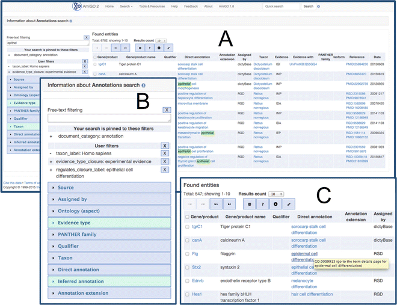Viewport: 397px width, 305px height.
Task: Clear free-text filtering with X in panel B
Action: [x=167, y=110]
